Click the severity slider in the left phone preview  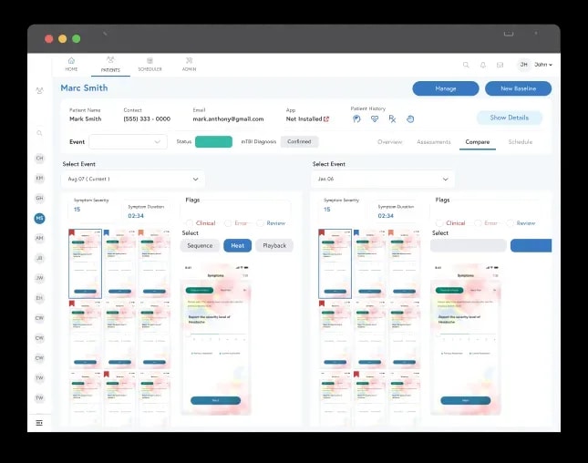coord(217,334)
